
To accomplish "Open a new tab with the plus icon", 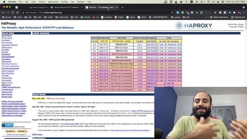I will (x=122, y=7).
